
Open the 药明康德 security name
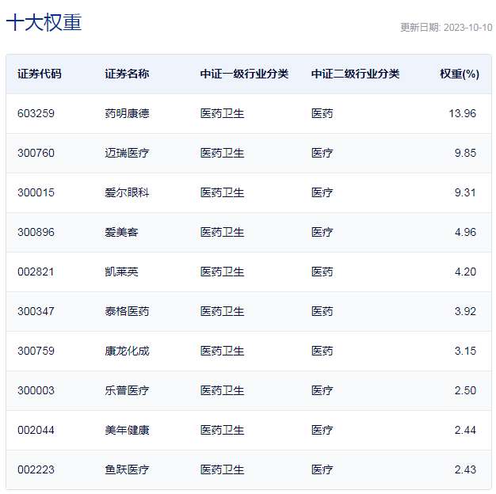point(127,113)
